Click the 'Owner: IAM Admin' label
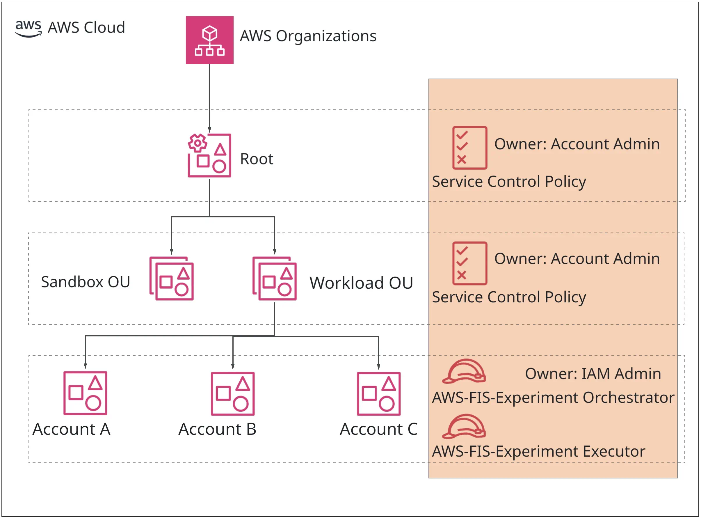The image size is (701, 518). (x=593, y=374)
